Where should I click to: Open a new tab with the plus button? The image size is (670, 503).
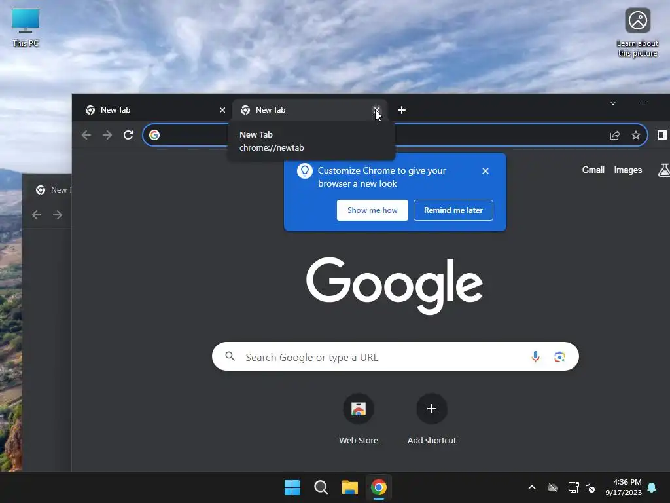point(402,110)
